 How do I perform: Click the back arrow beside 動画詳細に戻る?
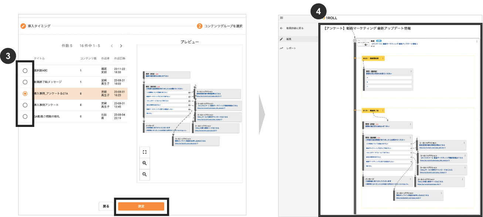pyautogui.click(x=282, y=28)
